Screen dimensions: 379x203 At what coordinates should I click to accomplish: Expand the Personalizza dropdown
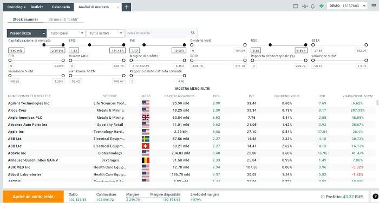[27, 33]
